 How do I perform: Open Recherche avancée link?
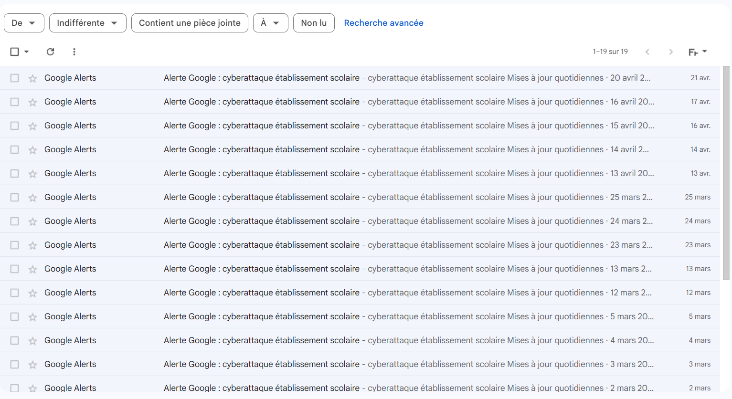point(383,23)
